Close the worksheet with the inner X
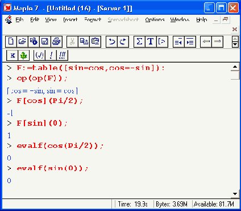The width and height of the screenshot is (241, 211). 235,29
